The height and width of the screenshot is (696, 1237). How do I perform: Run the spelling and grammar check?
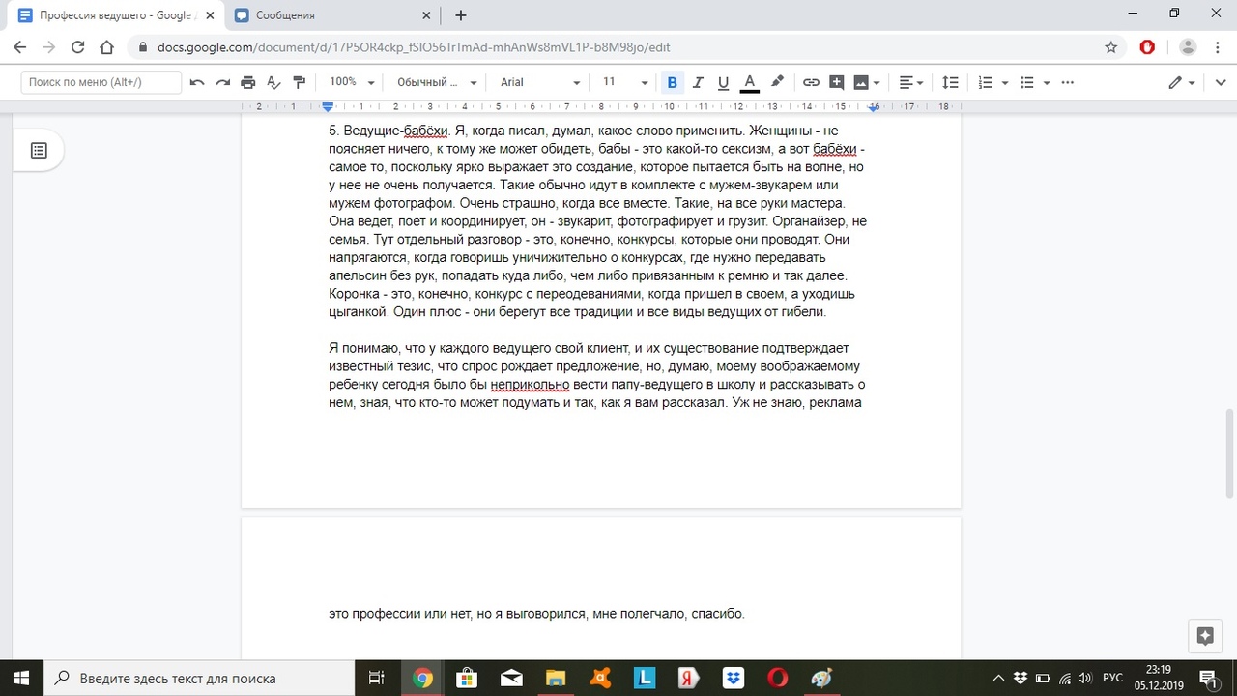[x=273, y=82]
